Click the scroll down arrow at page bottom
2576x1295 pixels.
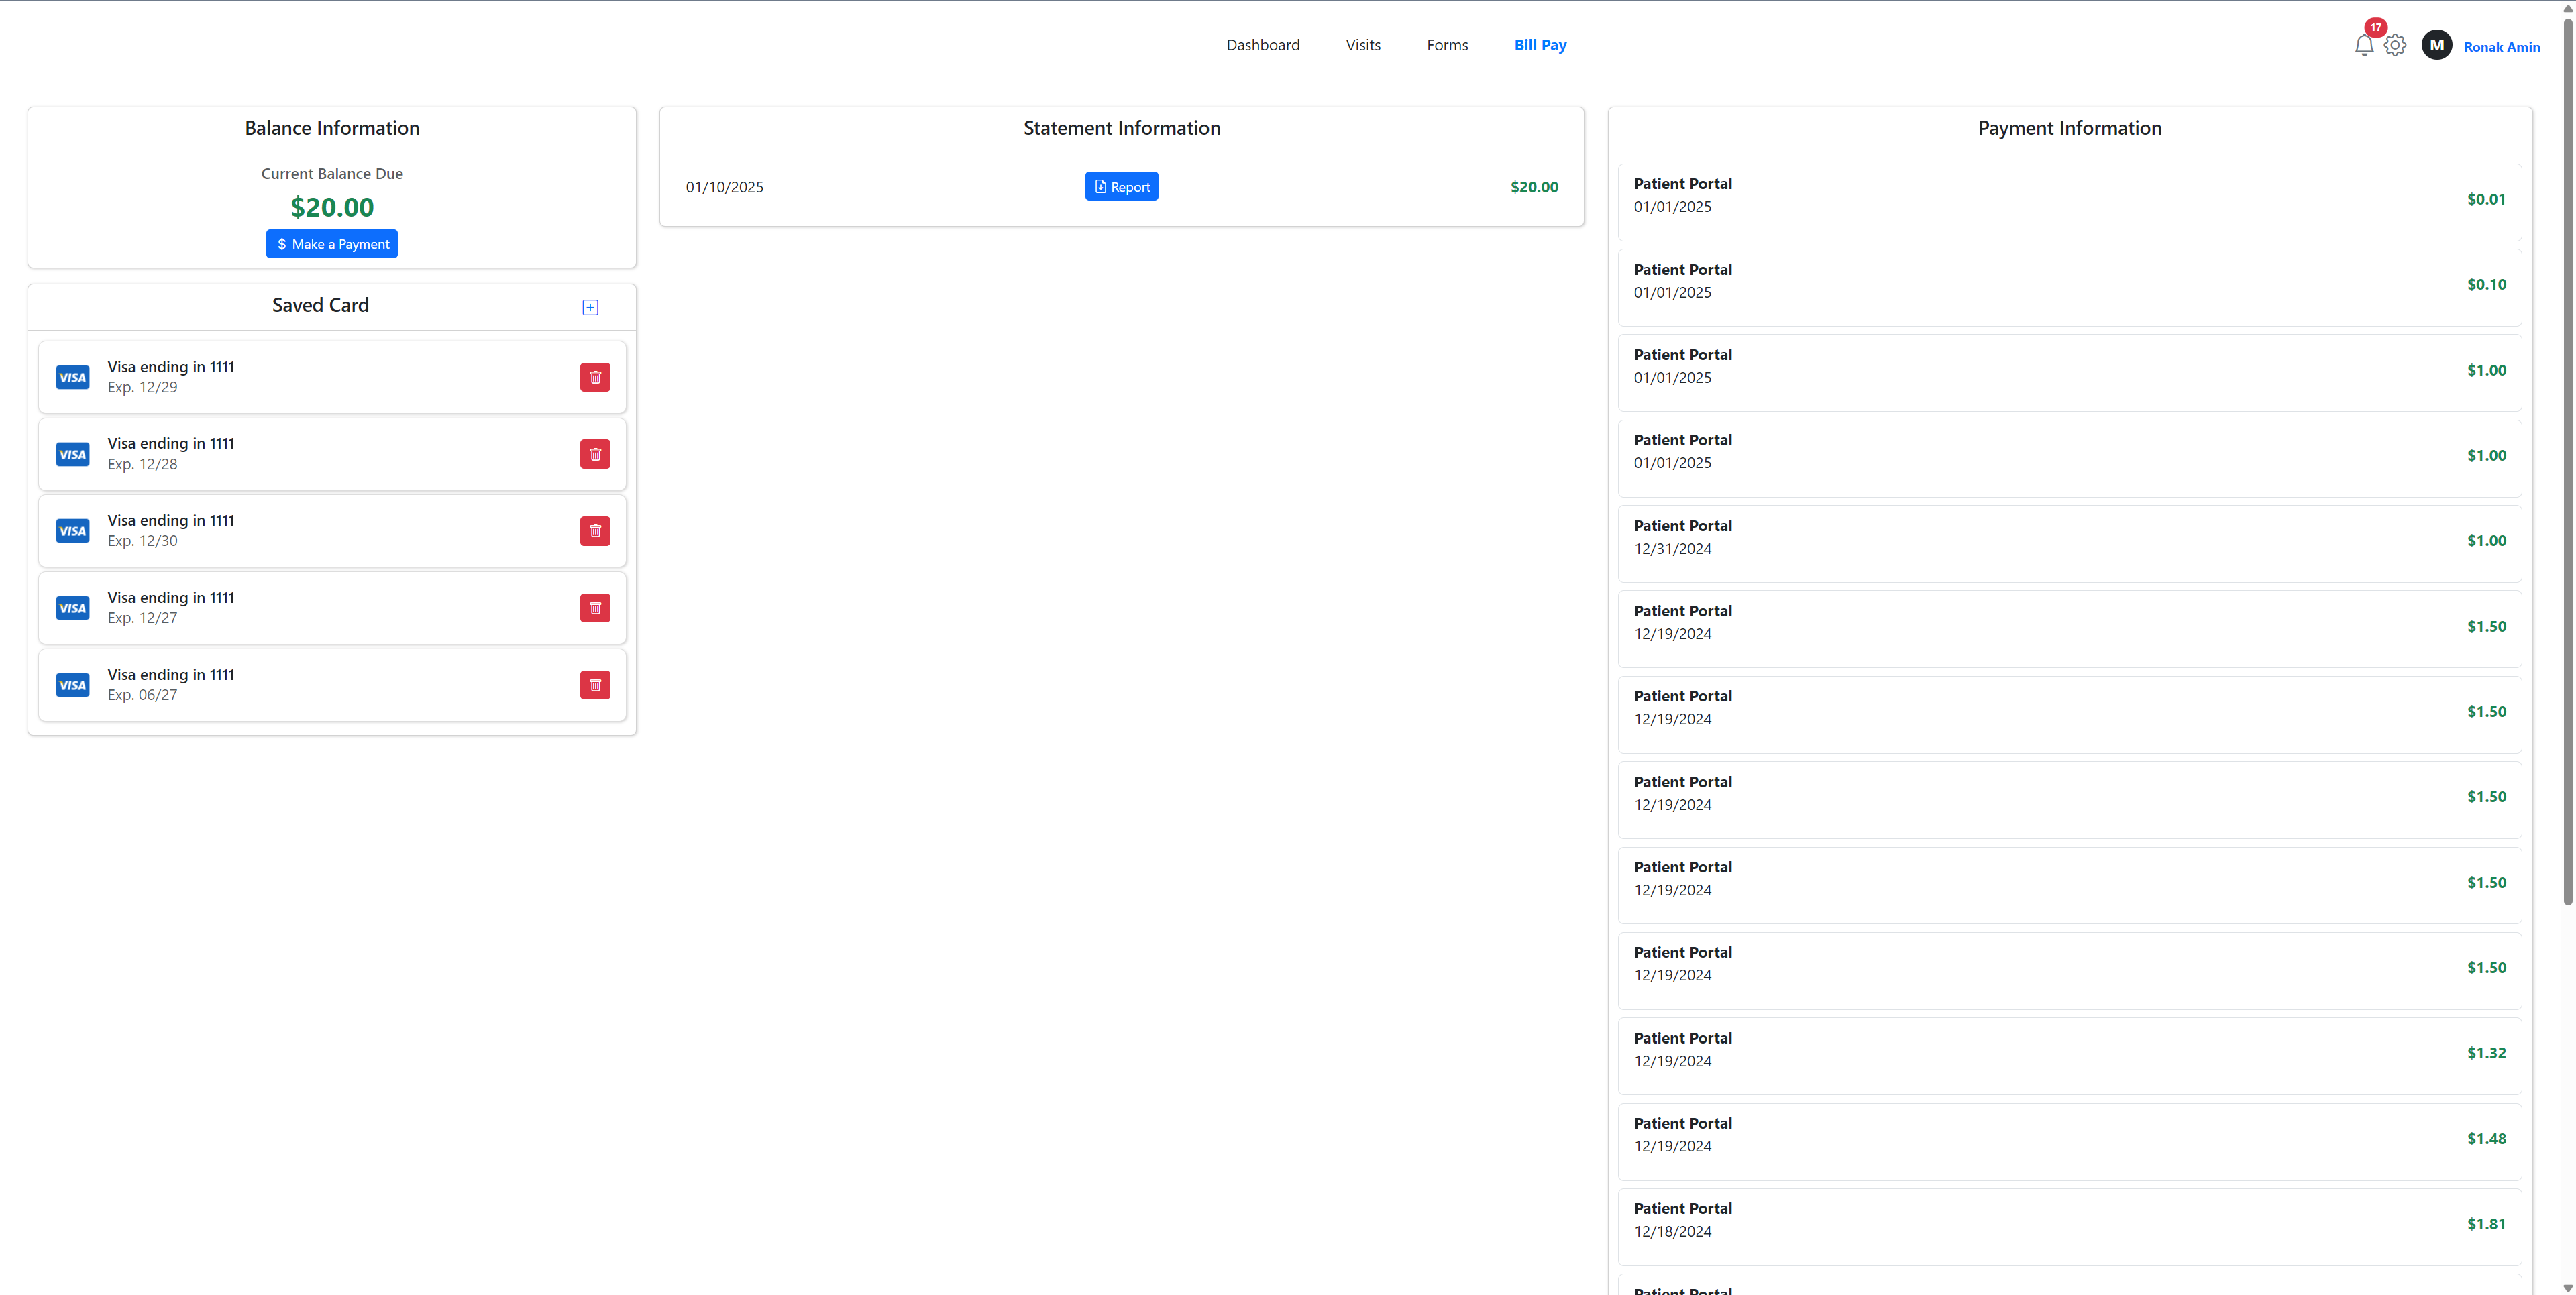(2567, 1288)
